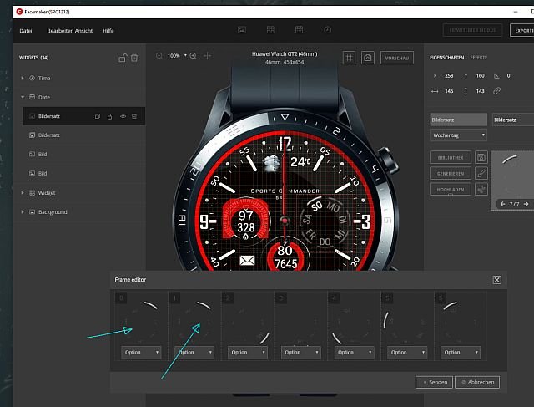Collapse the Date widget group
Screen dimensions: 534x407
coord(23,97)
